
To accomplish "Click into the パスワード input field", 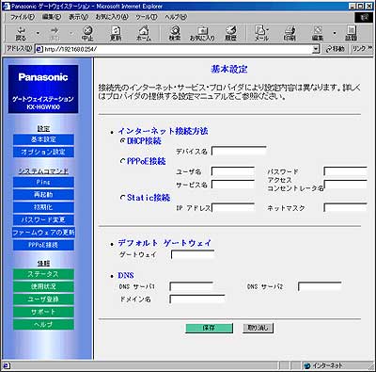I will (x=345, y=171).
